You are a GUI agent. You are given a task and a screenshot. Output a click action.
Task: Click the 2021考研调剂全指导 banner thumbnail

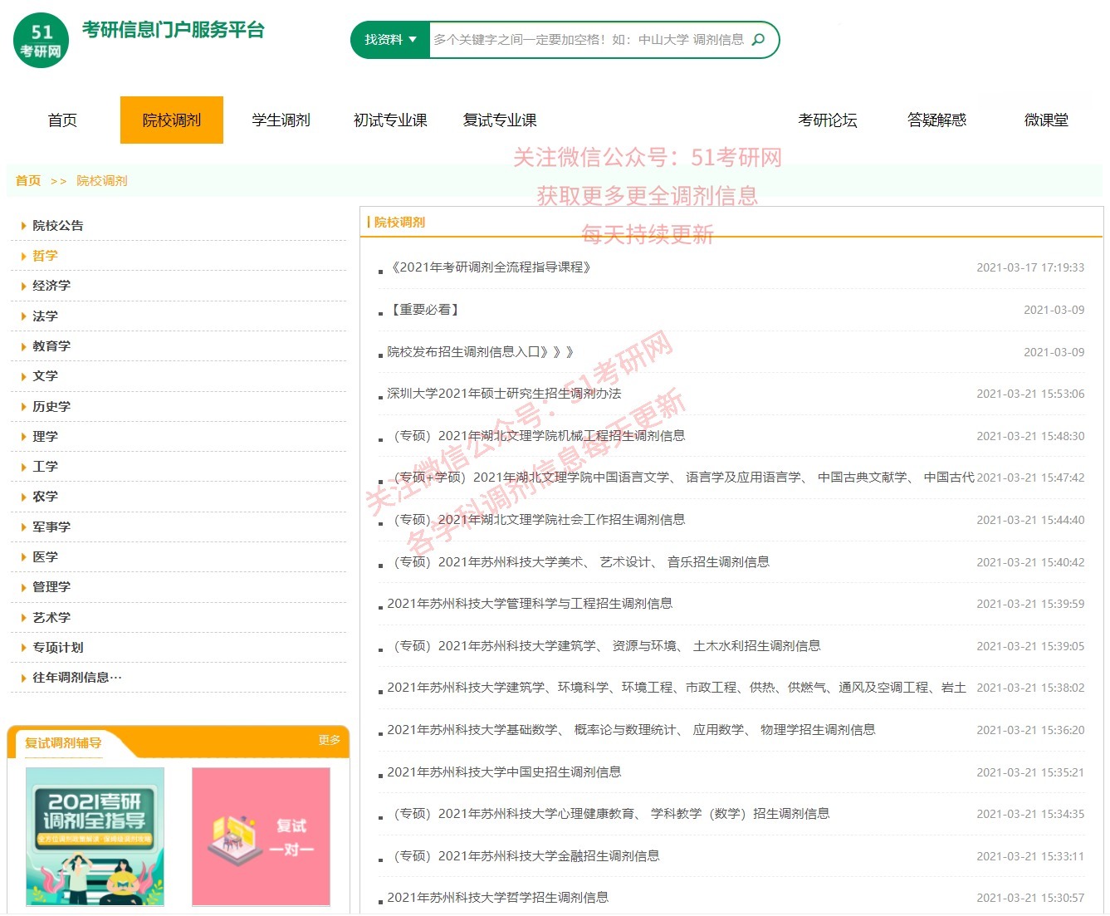click(94, 836)
